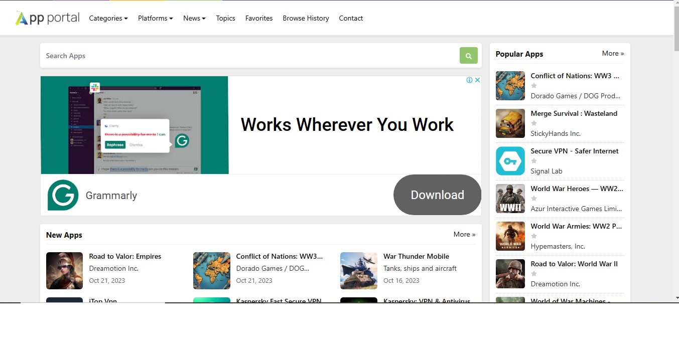Click the Grammarly logo icon
679x358 pixels.
point(63,195)
